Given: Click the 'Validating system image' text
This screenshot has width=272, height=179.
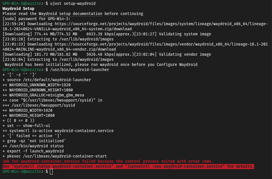Looking at the screenshot, I should click(185, 34).
